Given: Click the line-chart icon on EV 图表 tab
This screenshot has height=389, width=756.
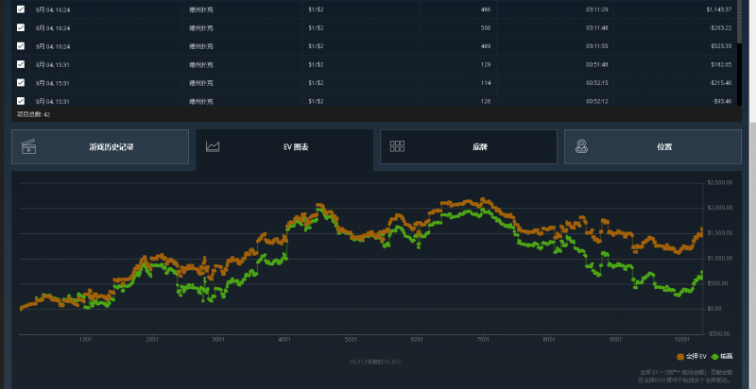Looking at the screenshot, I should [x=214, y=147].
